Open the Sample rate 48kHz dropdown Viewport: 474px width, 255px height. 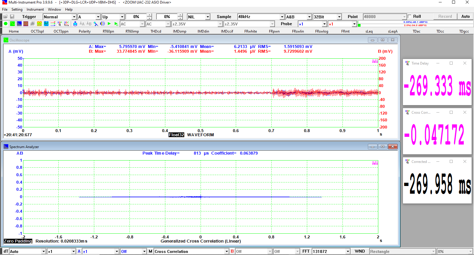click(x=282, y=17)
